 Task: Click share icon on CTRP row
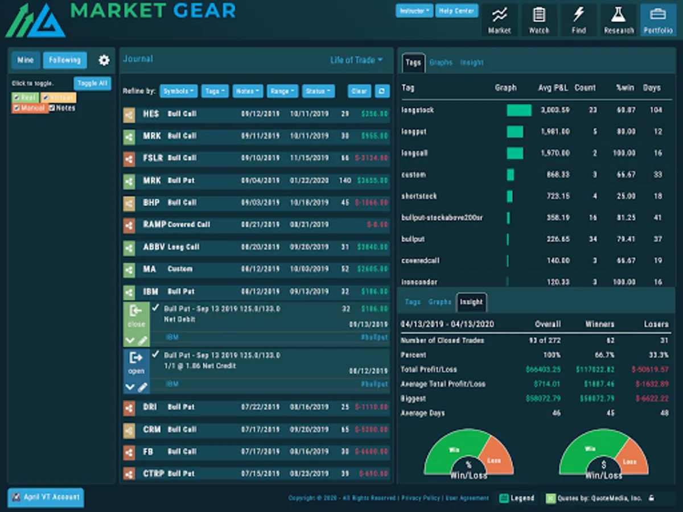click(x=129, y=474)
